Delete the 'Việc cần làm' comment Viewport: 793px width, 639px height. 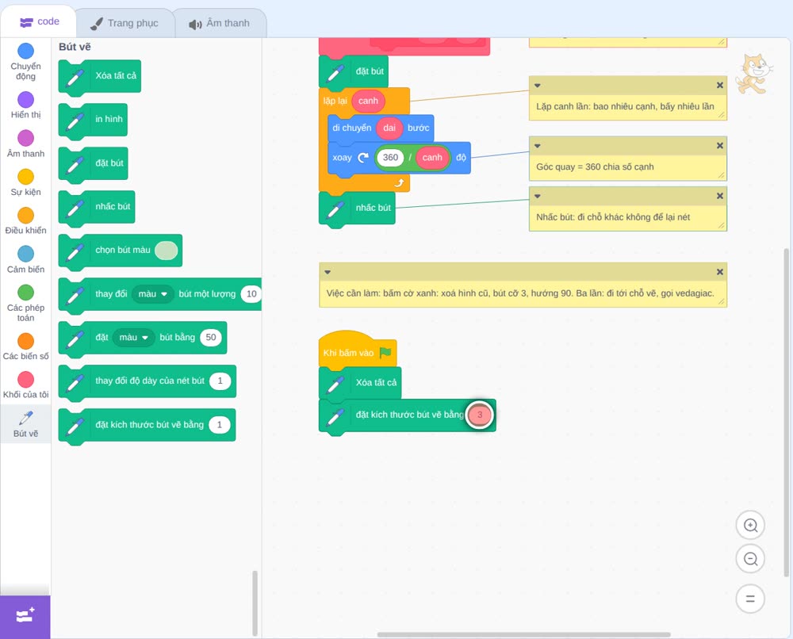pyautogui.click(x=720, y=272)
